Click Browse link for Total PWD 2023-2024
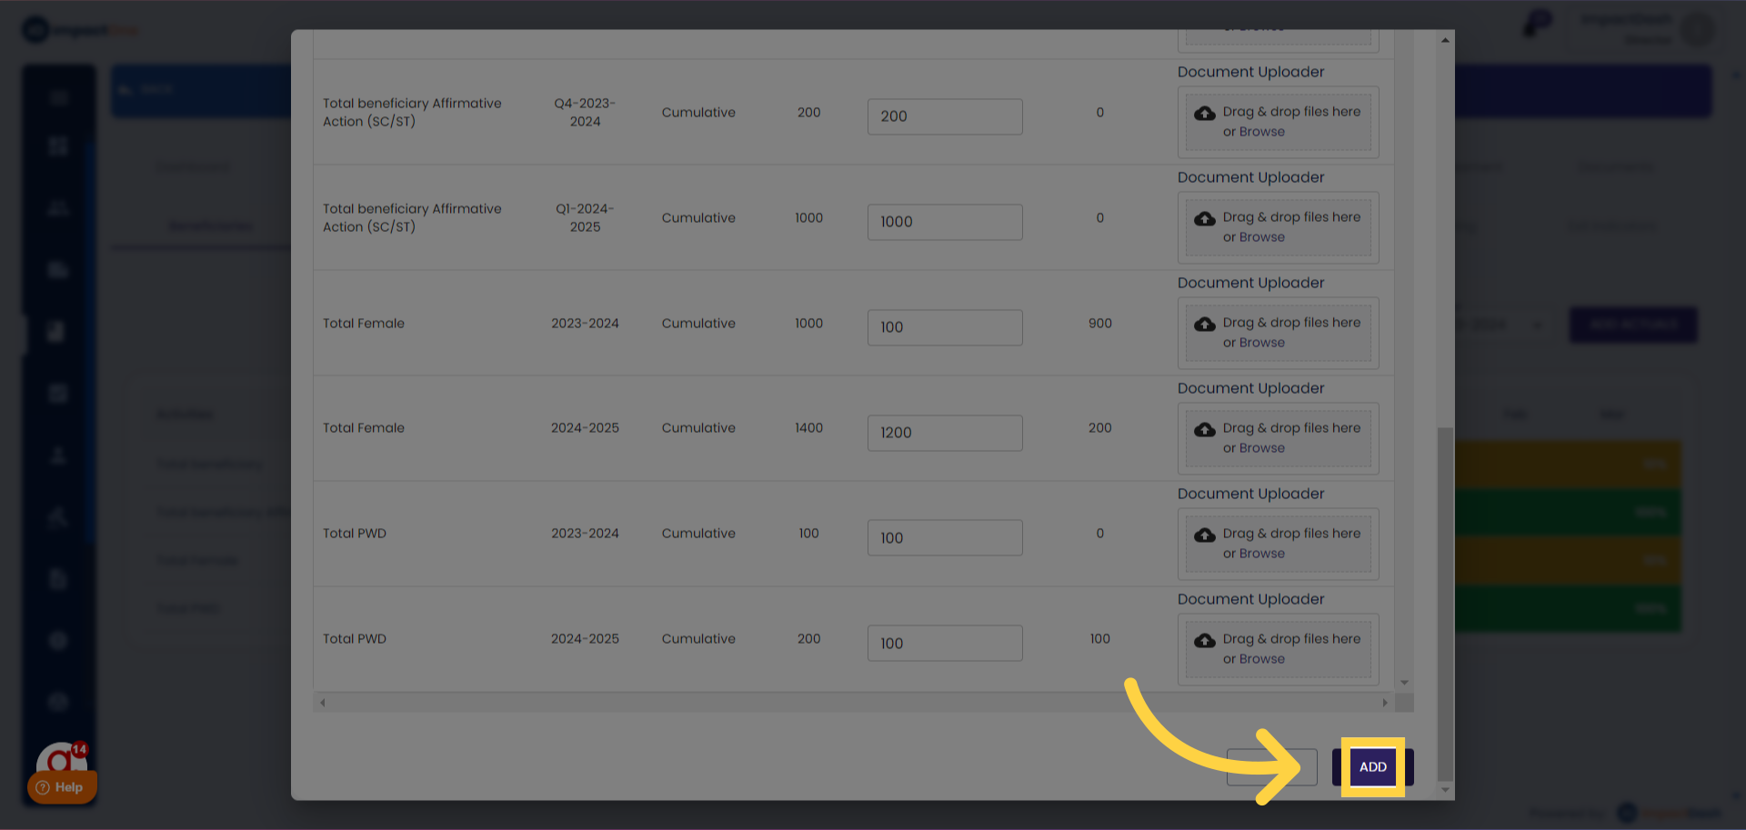Image resolution: width=1746 pixels, height=830 pixels. click(x=1261, y=554)
